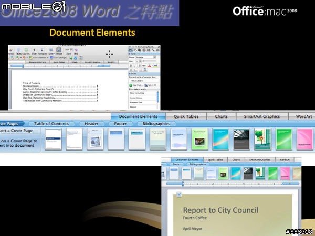
Task: Toggle the Show paragraph marks icon
Action: [34, 50]
